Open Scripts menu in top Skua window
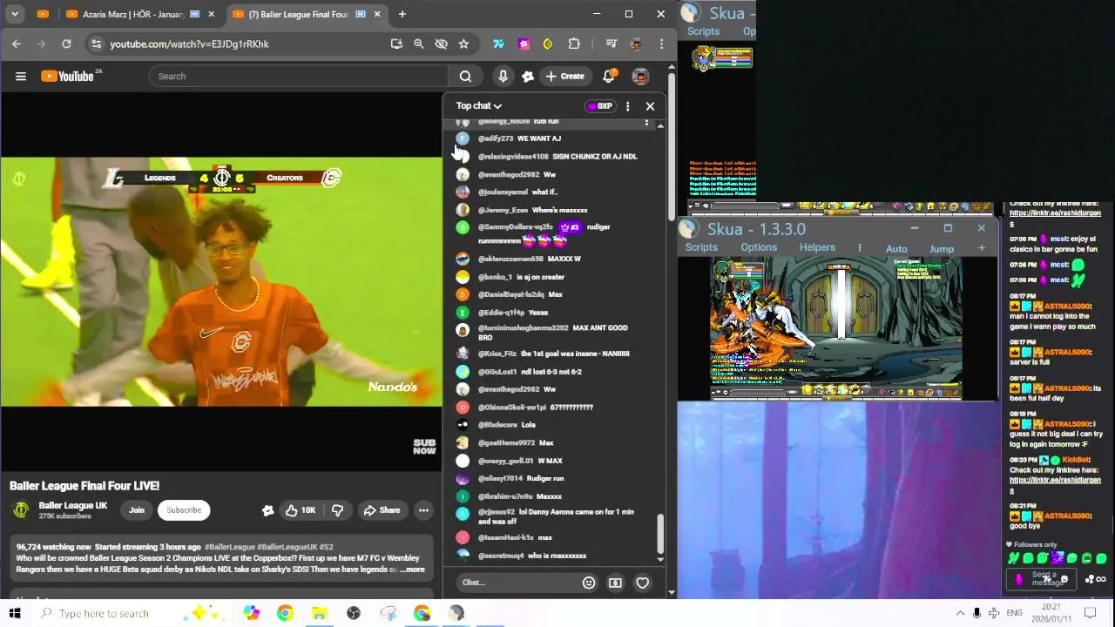This screenshot has height=627, width=1115. (703, 31)
